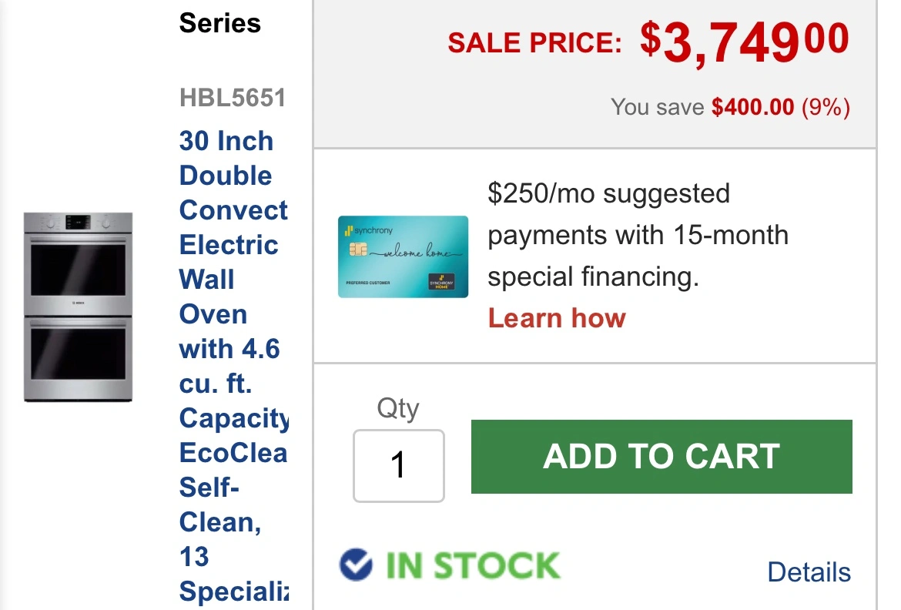
Task: Click the Synchrony Home badge on the card
Action: (x=442, y=283)
